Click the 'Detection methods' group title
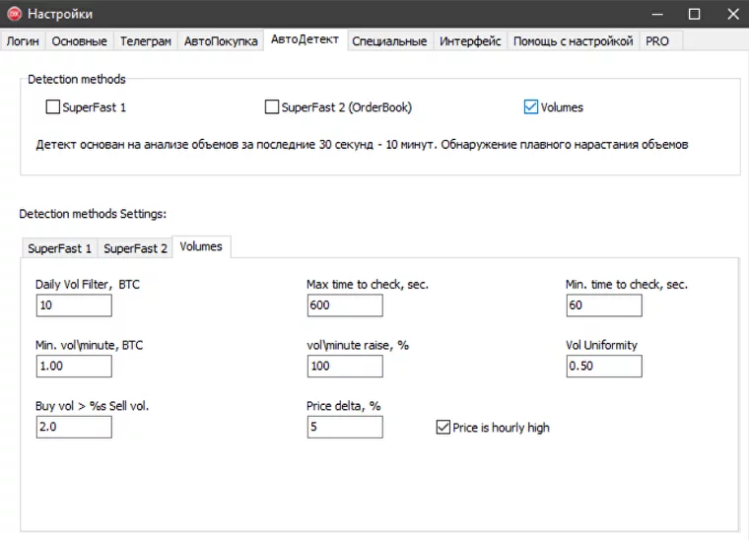749x540 pixels. [x=77, y=79]
